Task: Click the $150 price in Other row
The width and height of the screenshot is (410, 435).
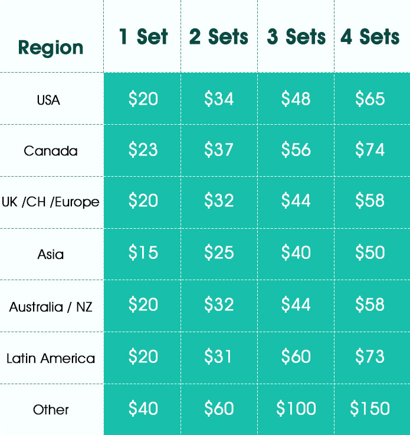Action: pos(370,408)
